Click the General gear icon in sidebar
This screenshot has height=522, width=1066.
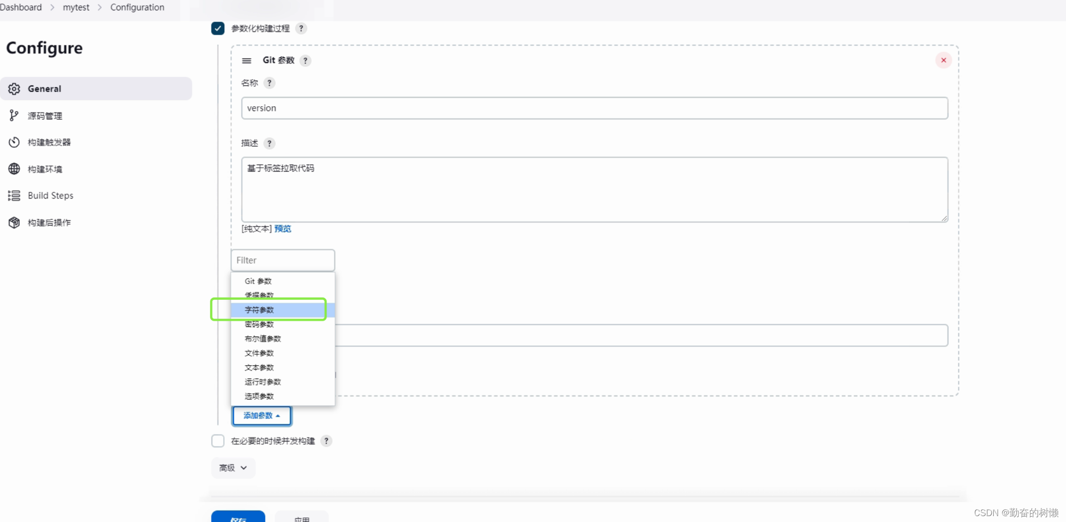pos(14,88)
